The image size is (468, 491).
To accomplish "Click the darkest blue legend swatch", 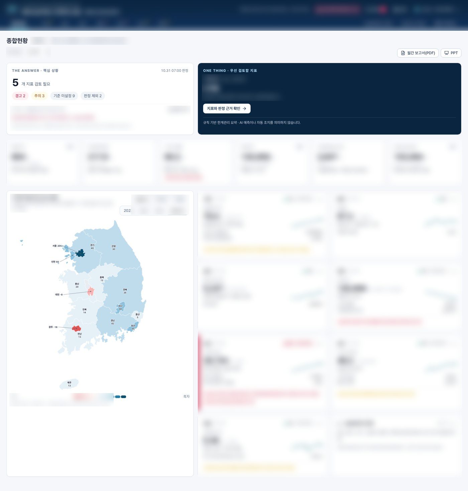I will (123, 397).
